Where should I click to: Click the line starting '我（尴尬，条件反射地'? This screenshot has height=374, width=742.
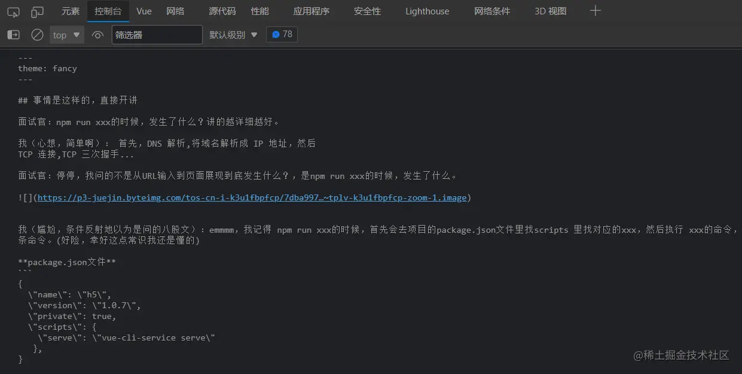click(x=378, y=230)
